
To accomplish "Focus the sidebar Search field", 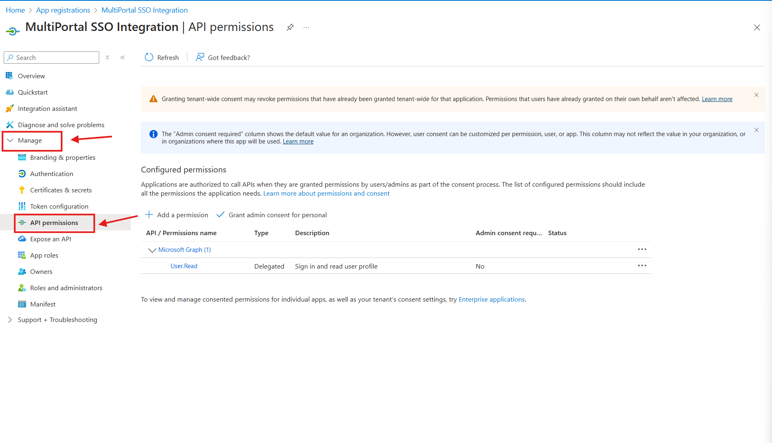I will pos(51,57).
